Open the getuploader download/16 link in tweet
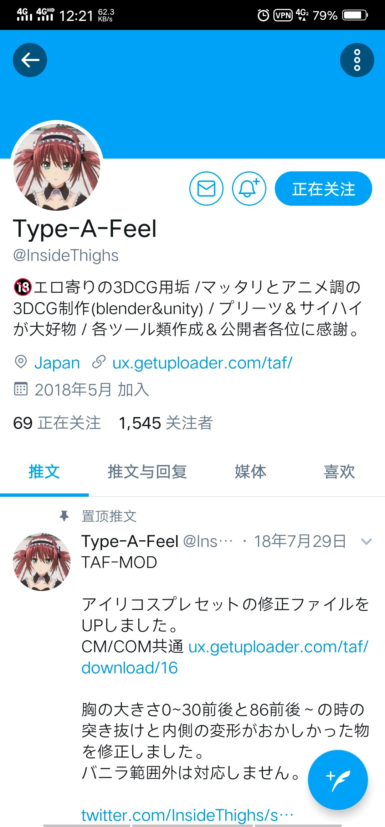Viewport: 385px width, 827px height. pyautogui.click(x=225, y=657)
